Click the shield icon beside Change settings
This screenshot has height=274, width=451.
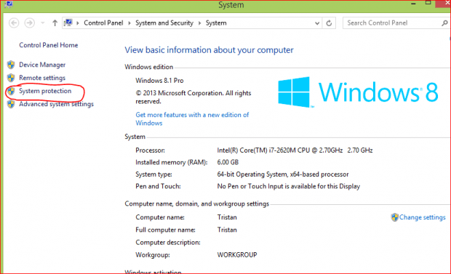(394, 217)
